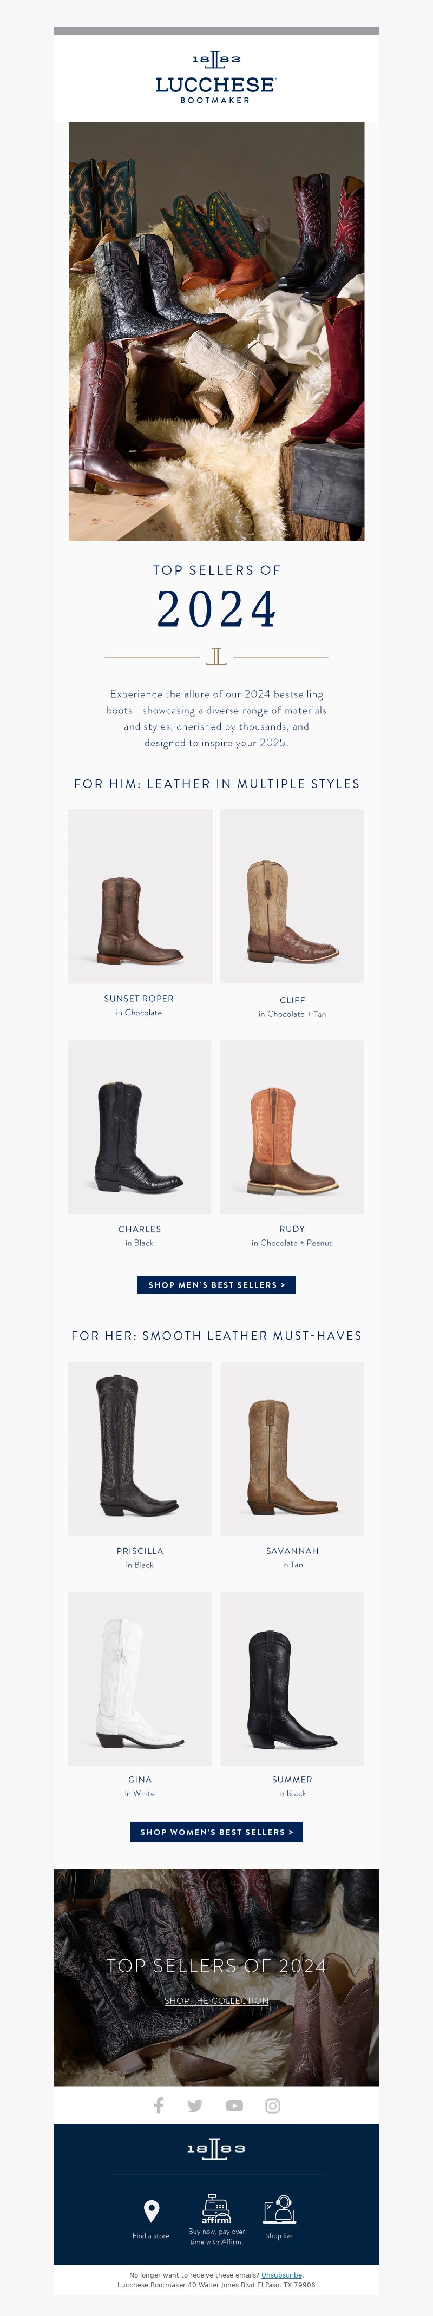Viewport: 433px width, 2316px height.
Task: Follow the Shop The Collection link
Action: tap(216, 2000)
